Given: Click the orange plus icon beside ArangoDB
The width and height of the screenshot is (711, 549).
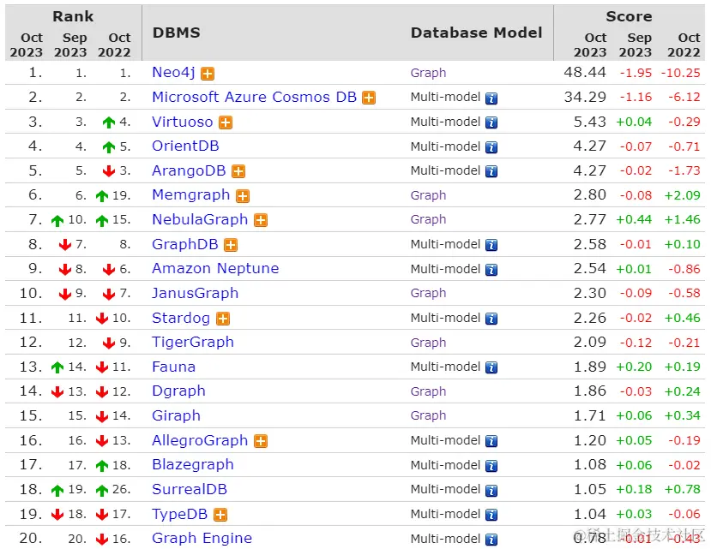Looking at the screenshot, I should (x=238, y=171).
